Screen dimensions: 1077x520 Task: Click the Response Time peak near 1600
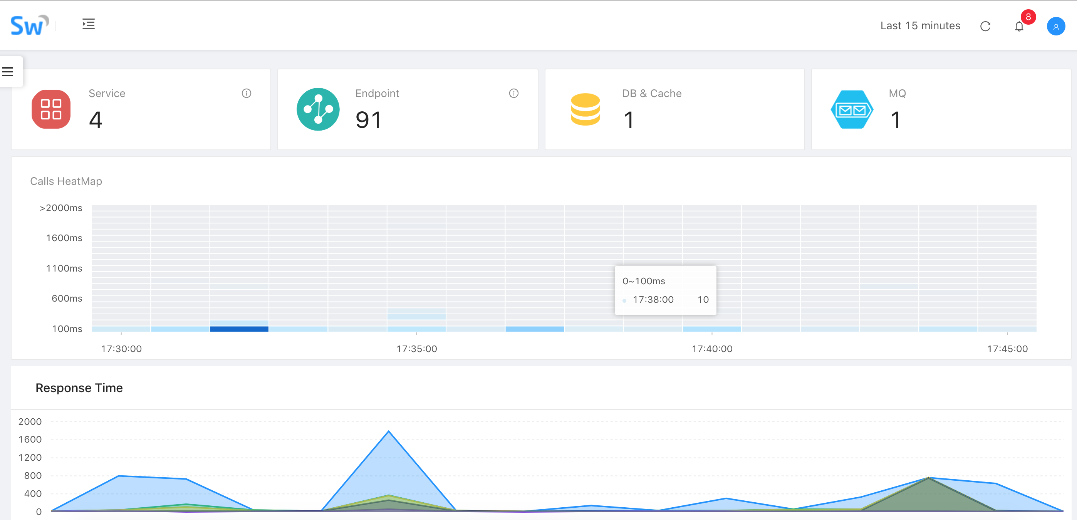[389, 432]
